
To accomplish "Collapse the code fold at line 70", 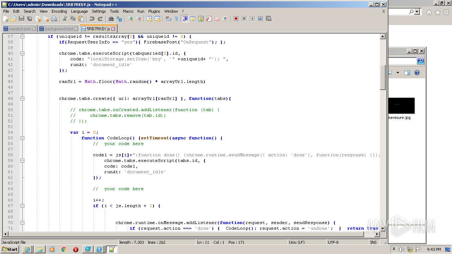I will click(22, 223).
